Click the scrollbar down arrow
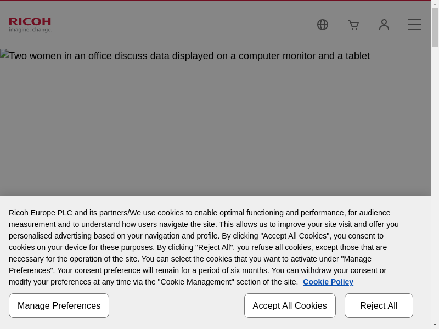439x329 pixels. pos(435,325)
